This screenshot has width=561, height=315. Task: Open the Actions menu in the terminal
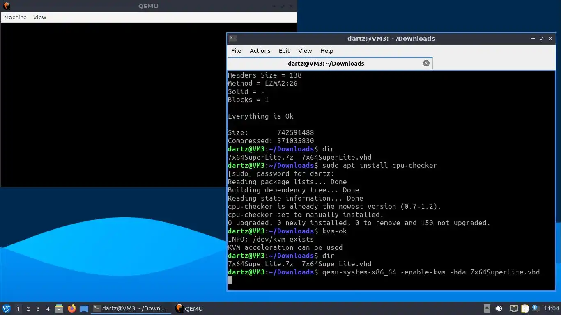point(260,51)
